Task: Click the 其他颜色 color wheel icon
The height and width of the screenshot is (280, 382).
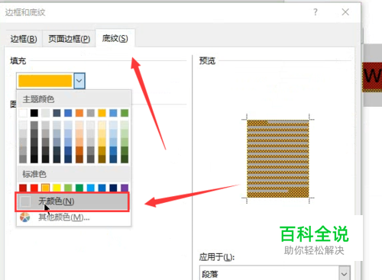Action: pos(25,217)
